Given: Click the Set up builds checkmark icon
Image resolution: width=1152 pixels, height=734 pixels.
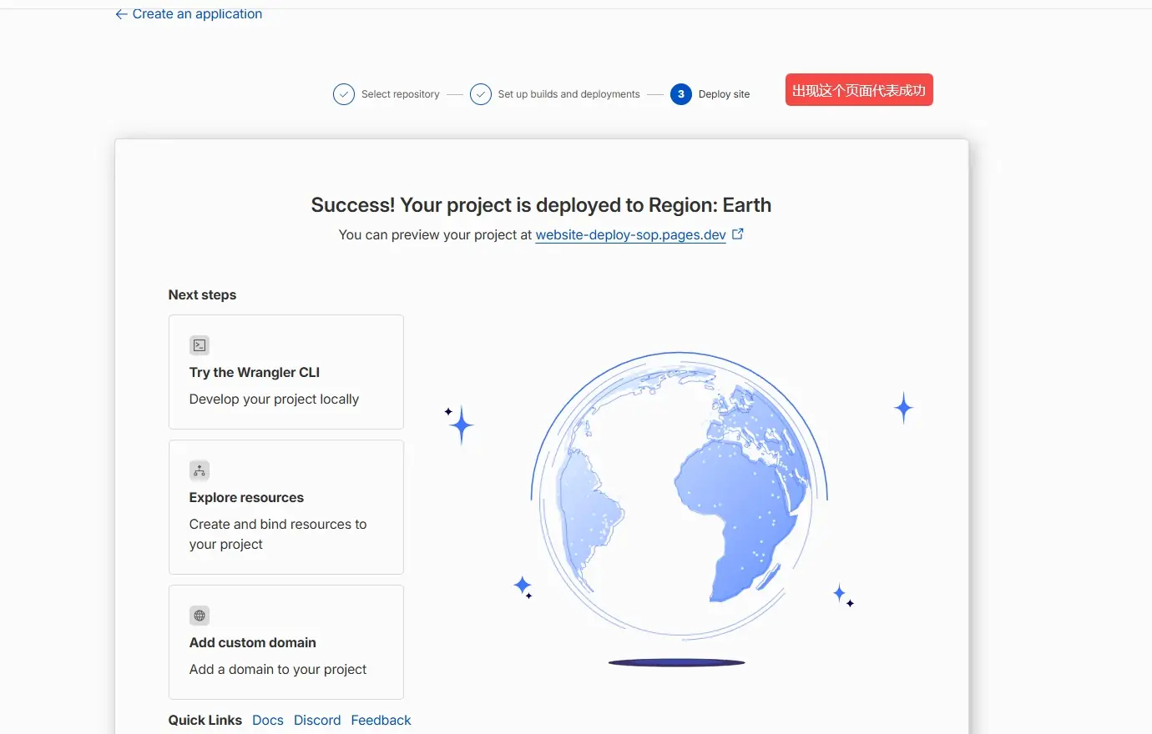Looking at the screenshot, I should pos(481,94).
